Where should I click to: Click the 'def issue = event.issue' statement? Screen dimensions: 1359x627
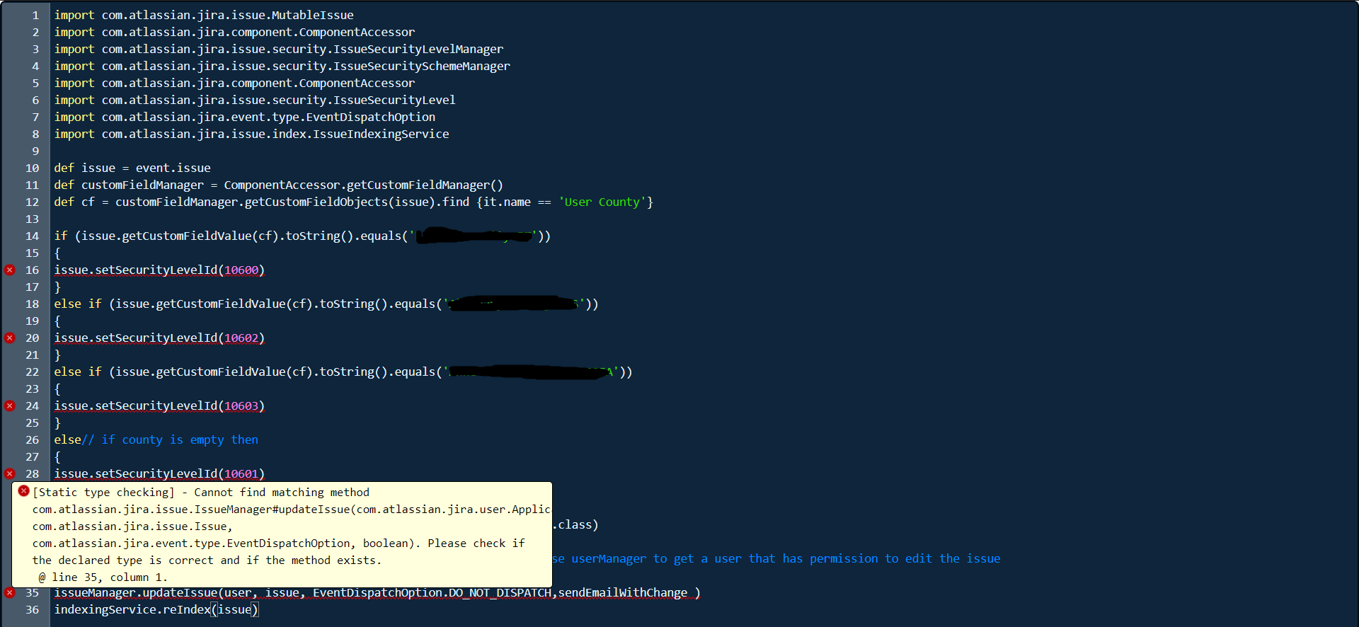coord(132,168)
